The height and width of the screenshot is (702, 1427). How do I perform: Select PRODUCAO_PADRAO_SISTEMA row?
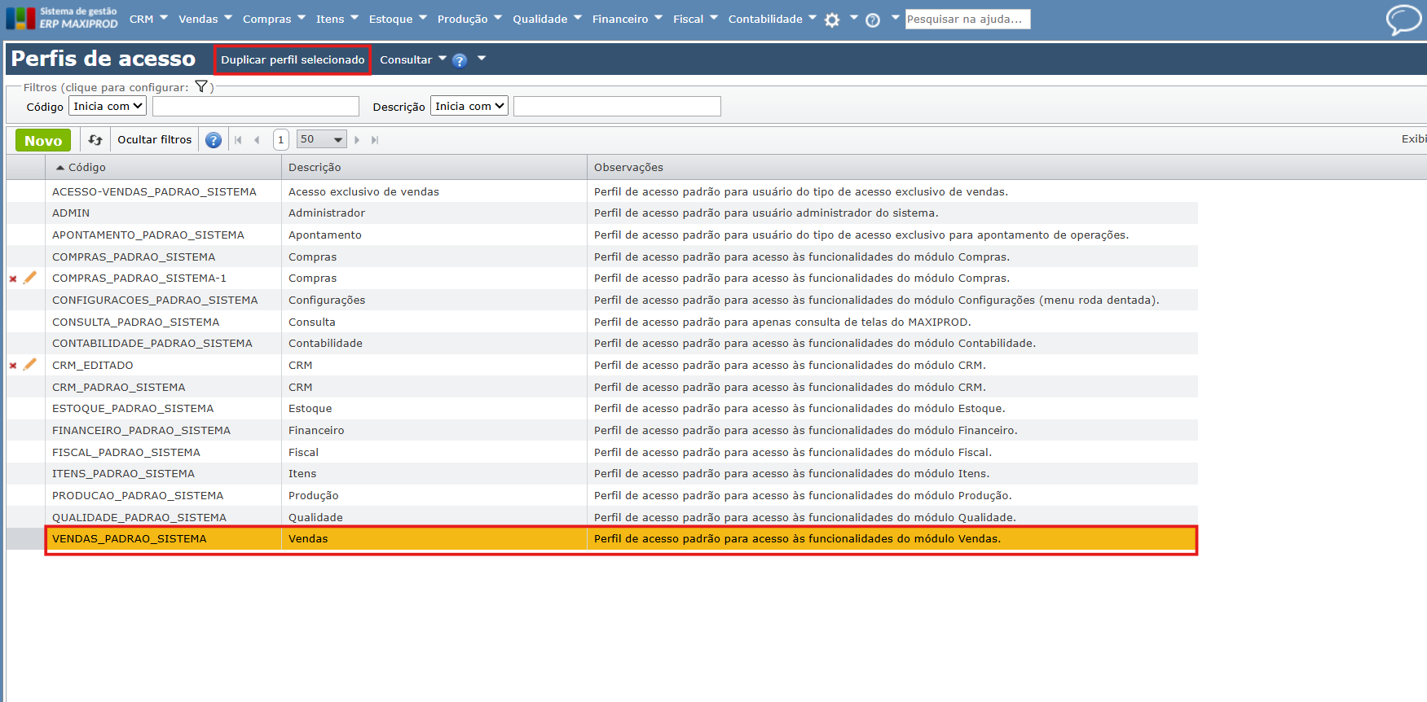(x=602, y=495)
